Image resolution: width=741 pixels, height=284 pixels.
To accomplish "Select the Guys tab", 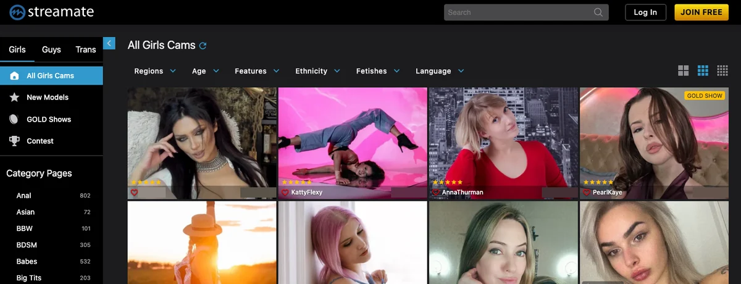I will tap(51, 49).
